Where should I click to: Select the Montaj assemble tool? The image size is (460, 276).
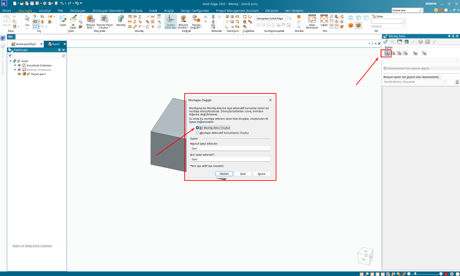click(x=121, y=20)
